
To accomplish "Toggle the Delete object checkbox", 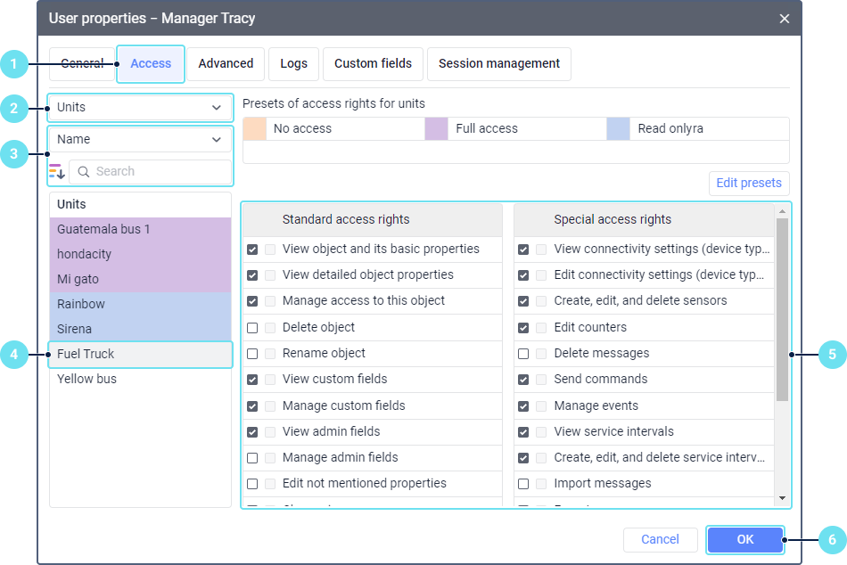I will coord(252,328).
